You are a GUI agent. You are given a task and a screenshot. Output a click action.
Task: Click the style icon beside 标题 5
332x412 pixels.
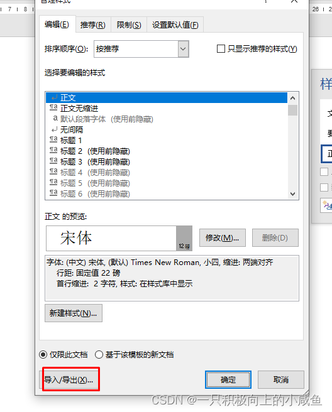(53, 182)
